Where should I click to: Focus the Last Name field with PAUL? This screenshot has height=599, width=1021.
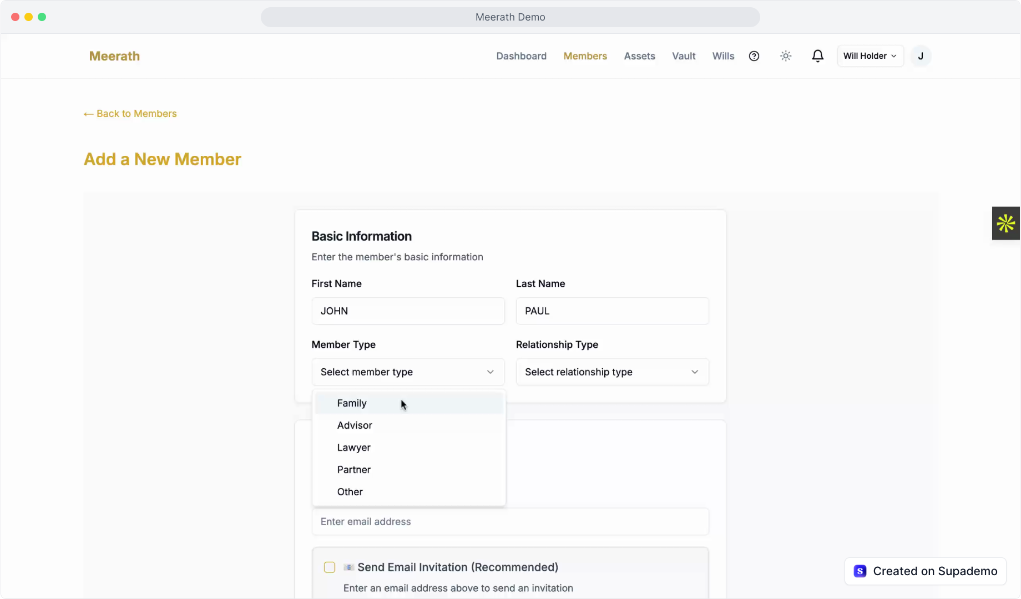coord(612,311)
